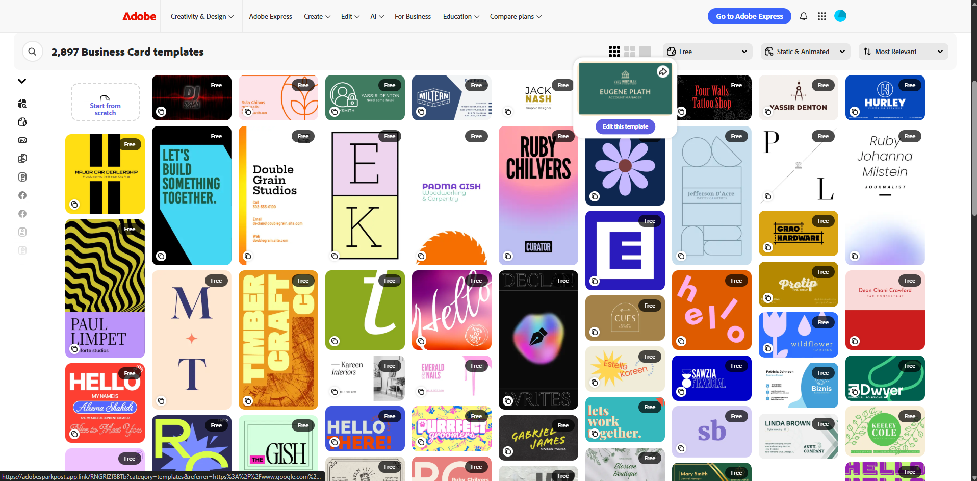Click the Edit this template button
Screen dimensions: 977x481
625,126
